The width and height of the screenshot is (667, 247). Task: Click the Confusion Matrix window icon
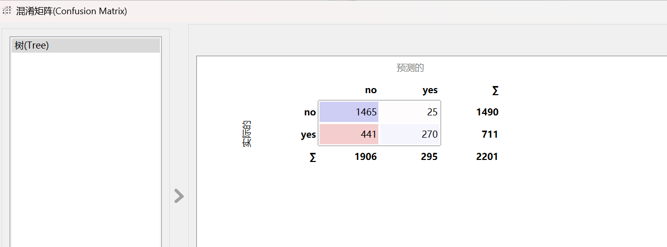click(x=7, y=11)
